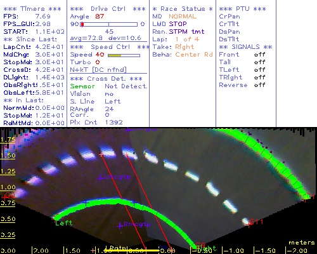
Task: Click red cross atop left red line
Action: click(101, 155)
